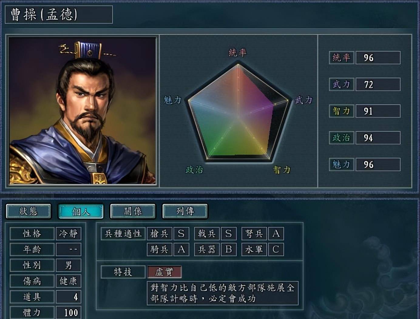Select the 戟兵 S rating box

[x=229, y=234]
